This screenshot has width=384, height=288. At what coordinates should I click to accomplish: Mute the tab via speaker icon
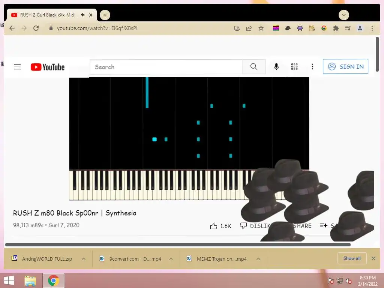pyautogui.click(x=83, y=15)
